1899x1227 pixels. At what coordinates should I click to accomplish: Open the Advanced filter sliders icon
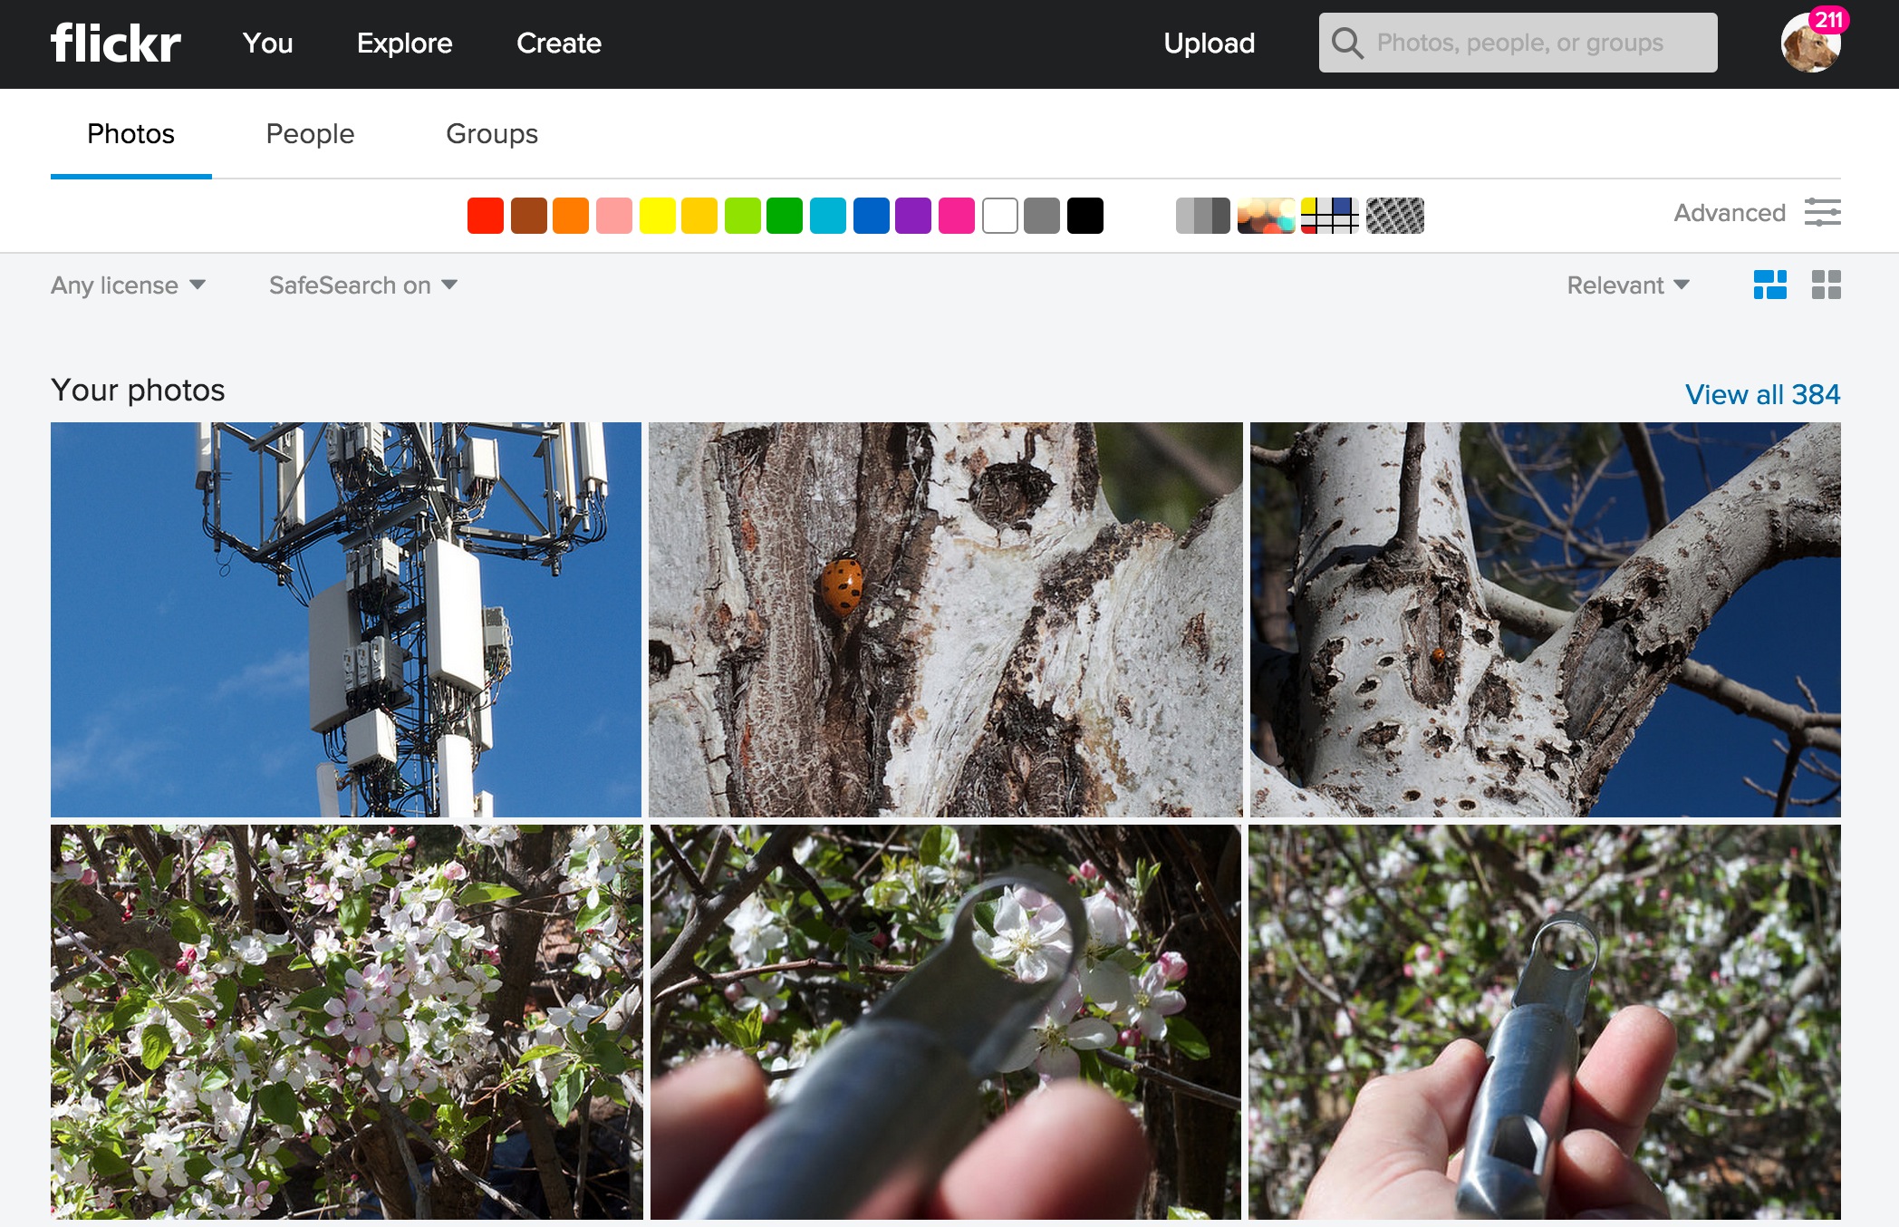point(1822,212)
